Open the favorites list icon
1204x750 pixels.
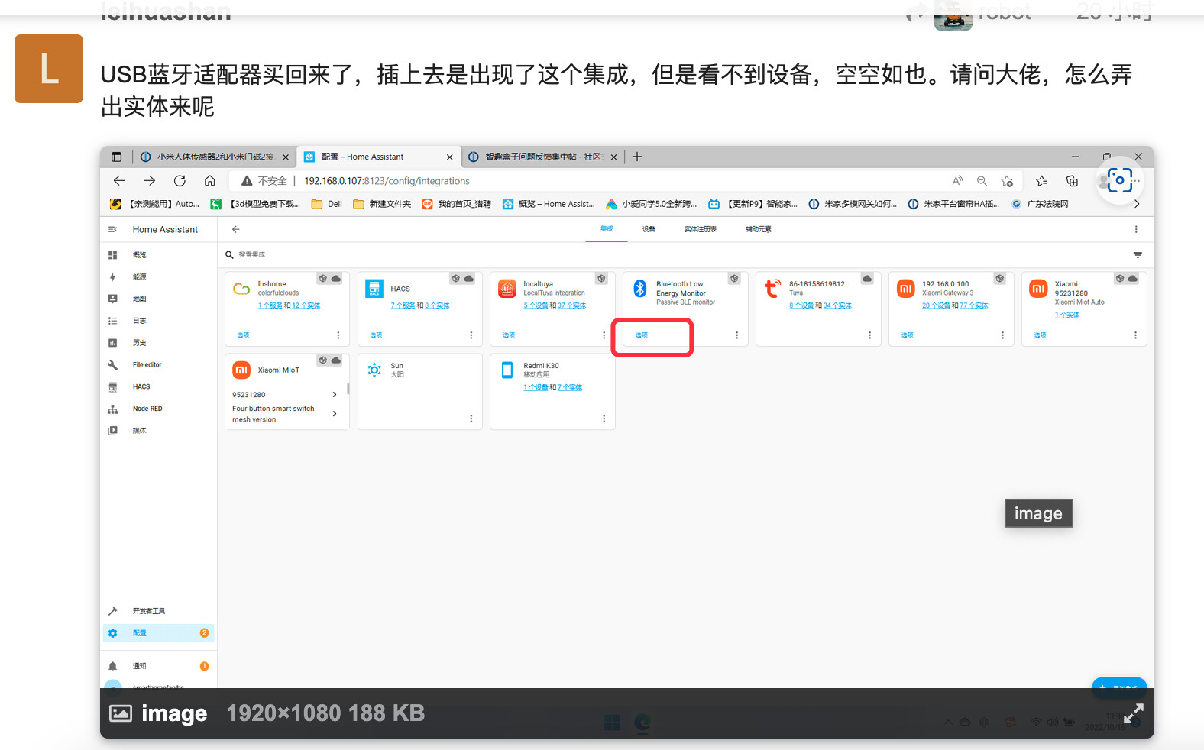click(1041, 181)
